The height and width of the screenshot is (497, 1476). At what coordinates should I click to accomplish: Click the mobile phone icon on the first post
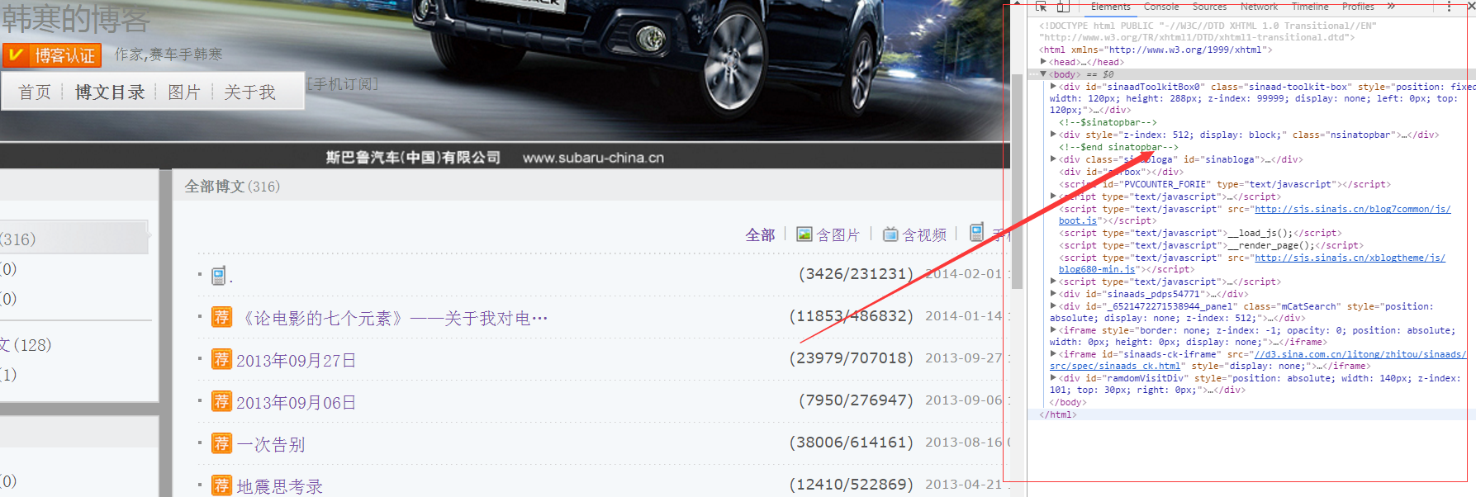[218, 276]
